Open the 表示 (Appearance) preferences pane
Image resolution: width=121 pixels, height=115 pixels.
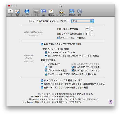[17, 12]
